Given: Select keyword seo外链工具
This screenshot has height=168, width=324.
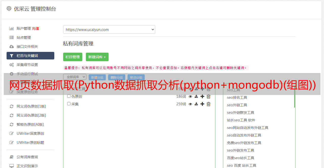Looking at the screenshot, I should coord(237,105).
